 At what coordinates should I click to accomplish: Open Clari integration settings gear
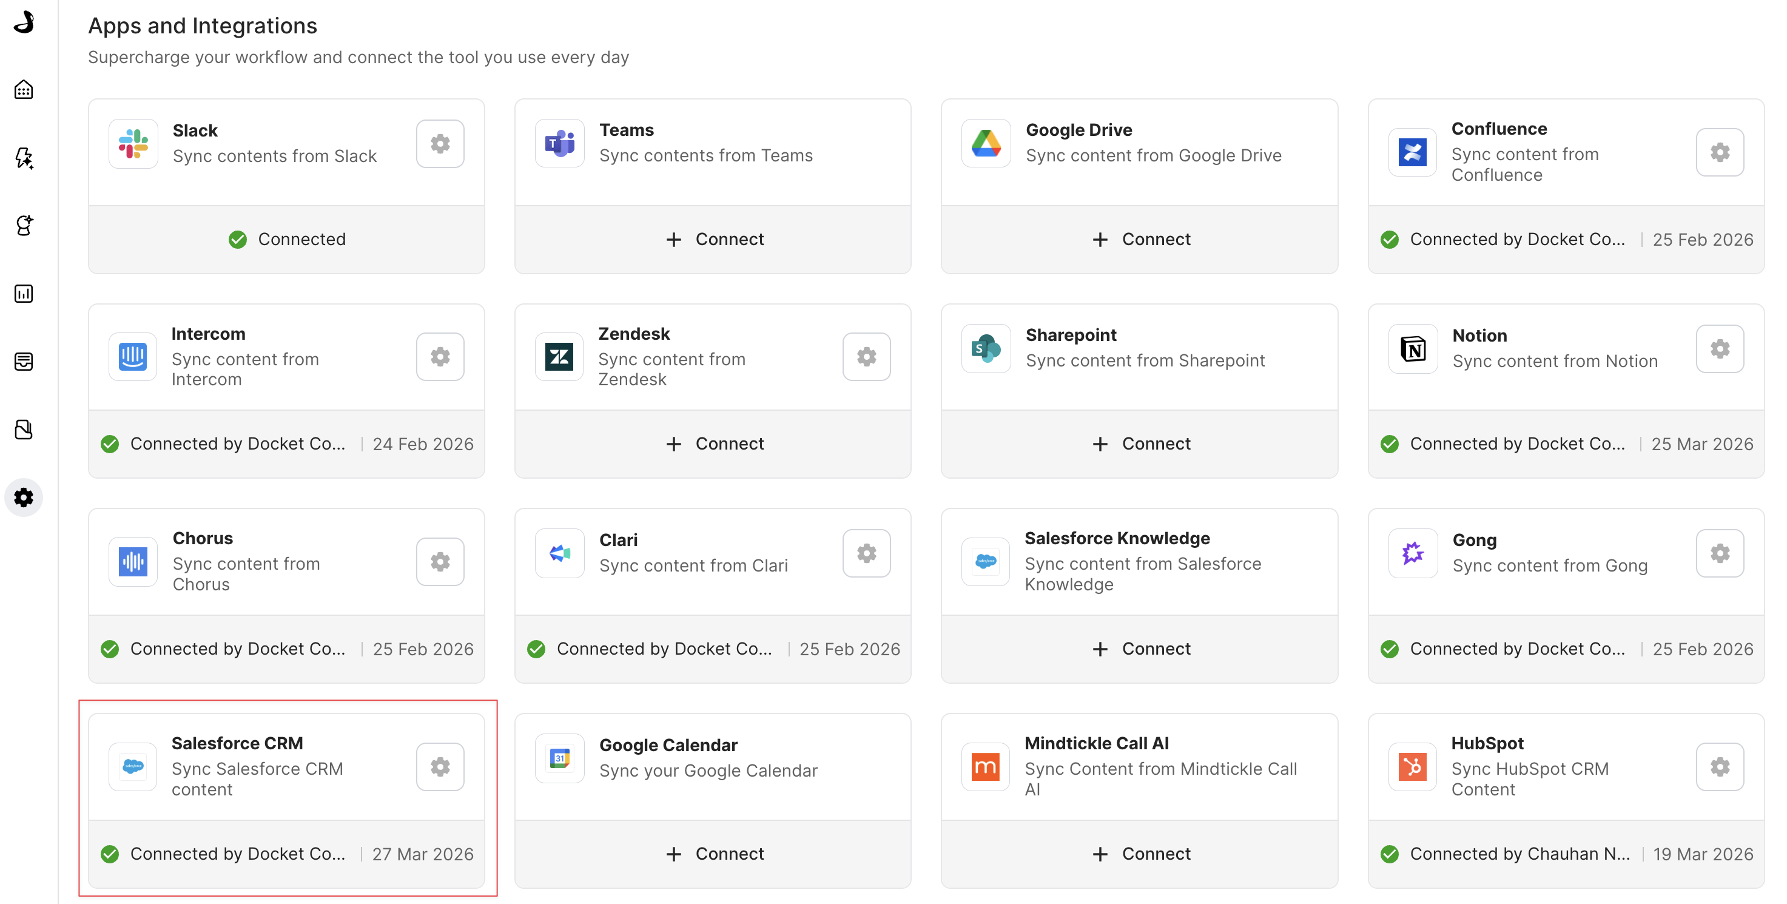tap(866, 553)
